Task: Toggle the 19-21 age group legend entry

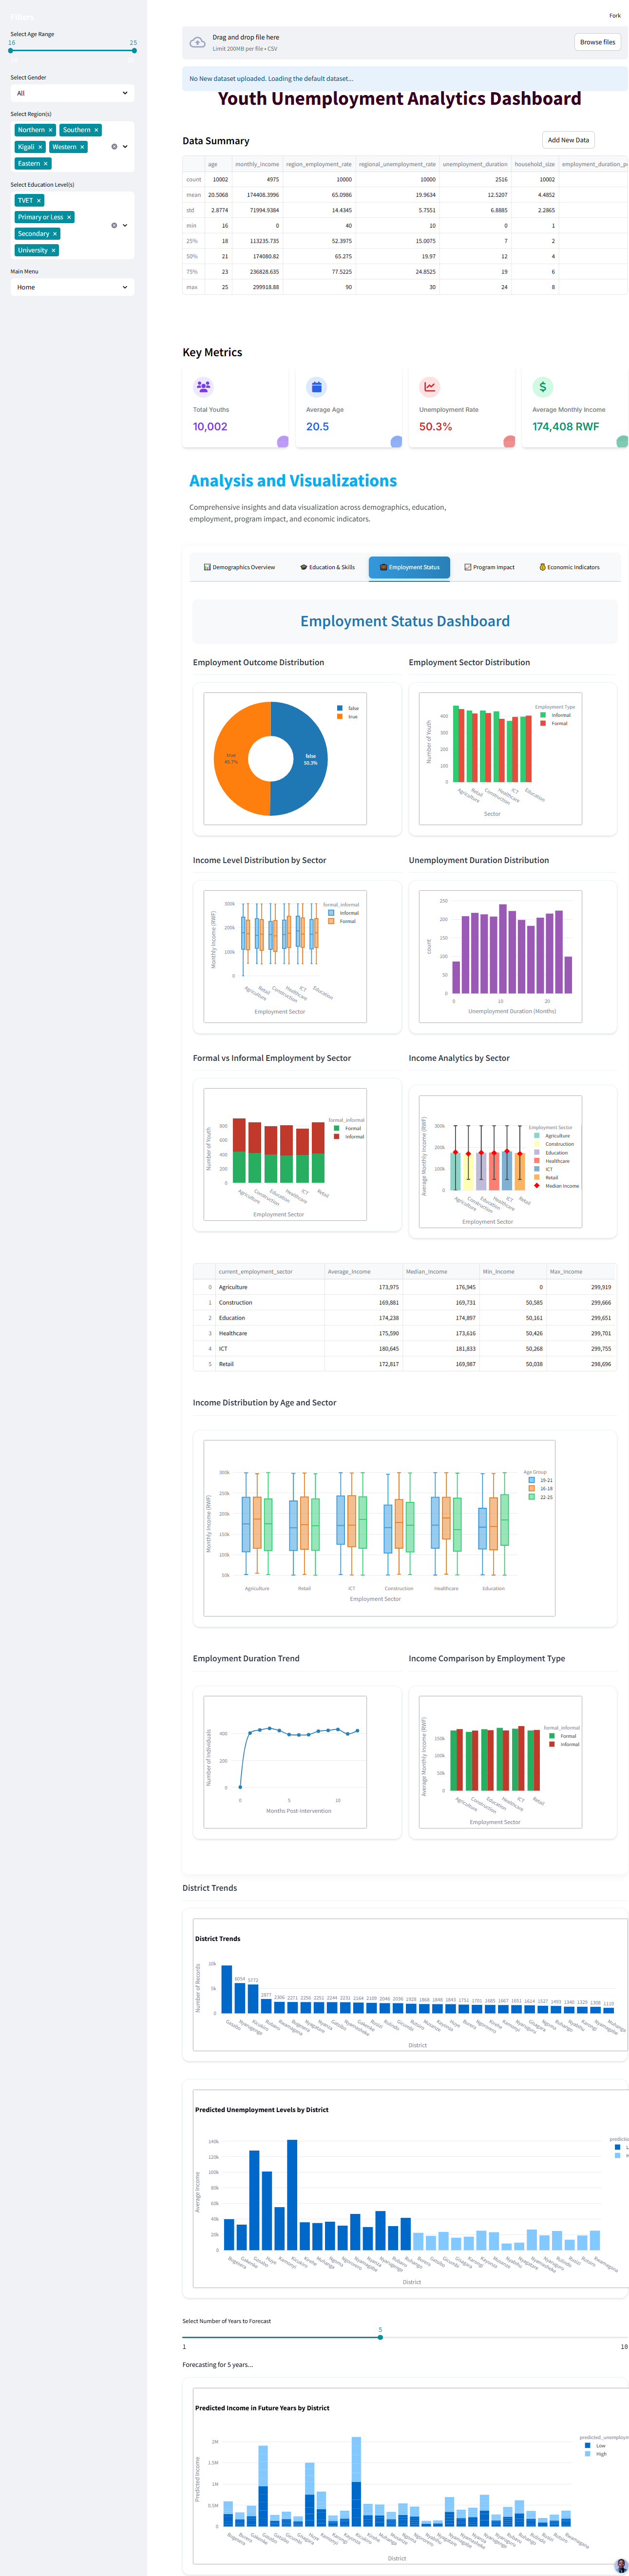Action: point(540,1480)
